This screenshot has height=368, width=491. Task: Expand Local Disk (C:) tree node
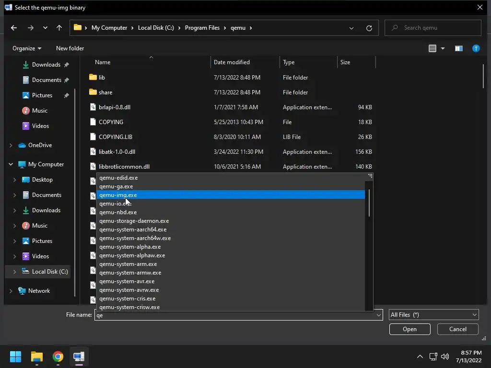[x=15, y=272]
